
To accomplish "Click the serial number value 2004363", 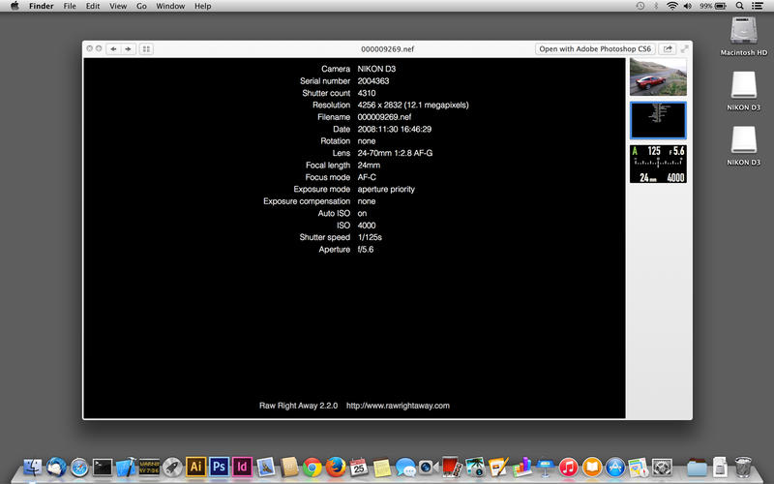I will click(x=373, y=81).
